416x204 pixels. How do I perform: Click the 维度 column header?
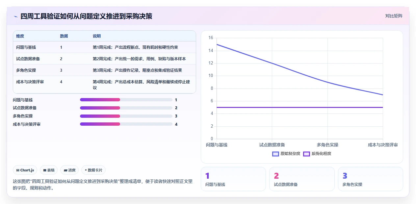pos(20,36)
